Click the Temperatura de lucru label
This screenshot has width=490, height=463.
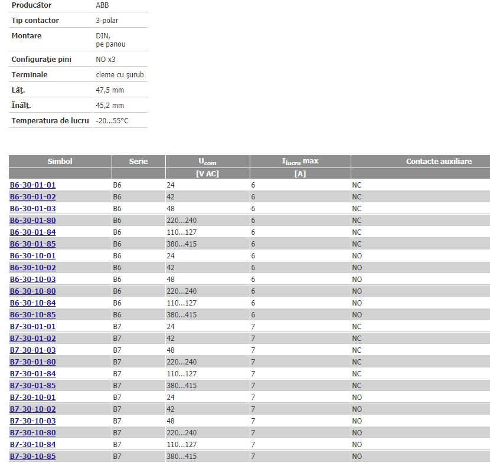50,120
